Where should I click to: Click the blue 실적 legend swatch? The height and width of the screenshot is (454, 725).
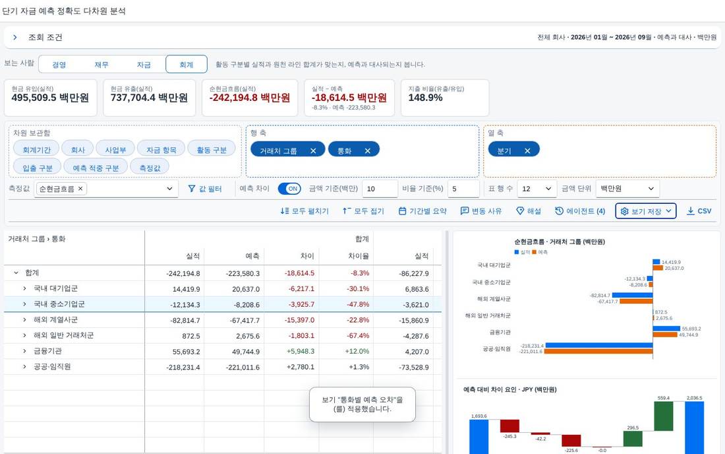point(517,252)
